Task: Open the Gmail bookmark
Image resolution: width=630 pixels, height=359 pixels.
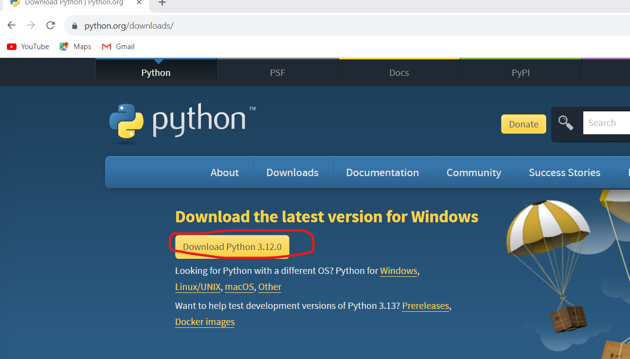Action: pos(118,47)
